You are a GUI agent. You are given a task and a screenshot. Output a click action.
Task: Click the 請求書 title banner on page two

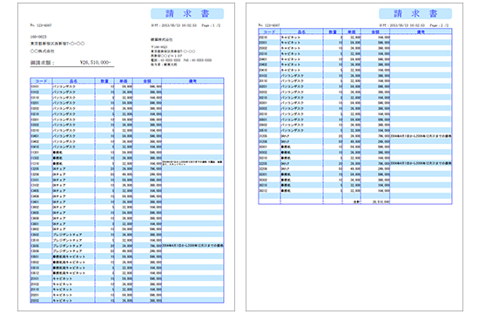pos(415,14)
